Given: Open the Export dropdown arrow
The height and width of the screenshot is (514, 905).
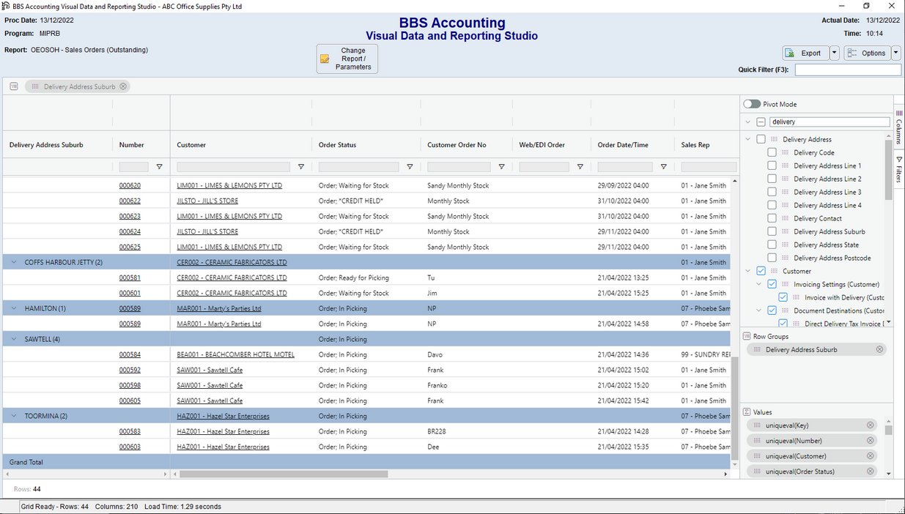Looking at the screenshot, I should coord(834,53).
